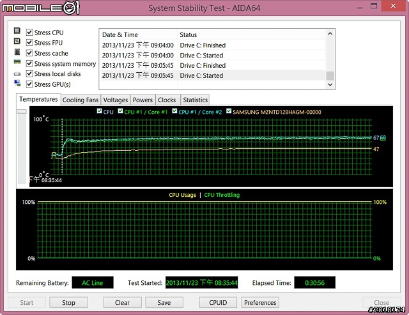Click the memory module icon beside Stress system memory

(x=17, y=62)
